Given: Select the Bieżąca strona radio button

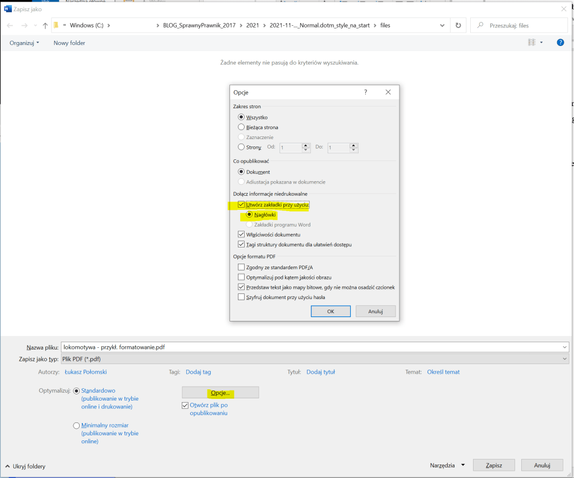Looking at the screenshot, I should tap(241, 127).
